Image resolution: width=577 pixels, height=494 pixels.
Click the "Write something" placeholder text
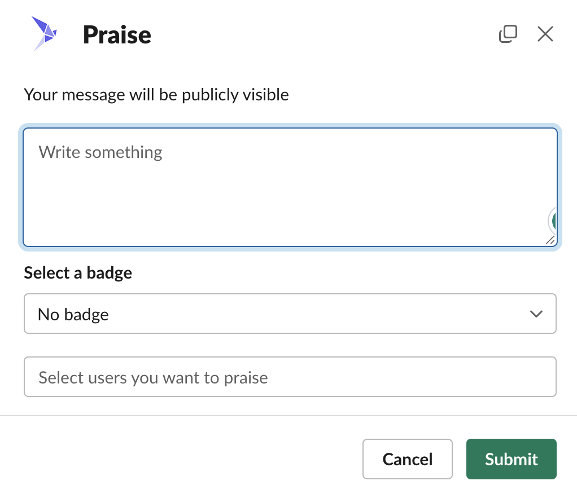(100, 152)
